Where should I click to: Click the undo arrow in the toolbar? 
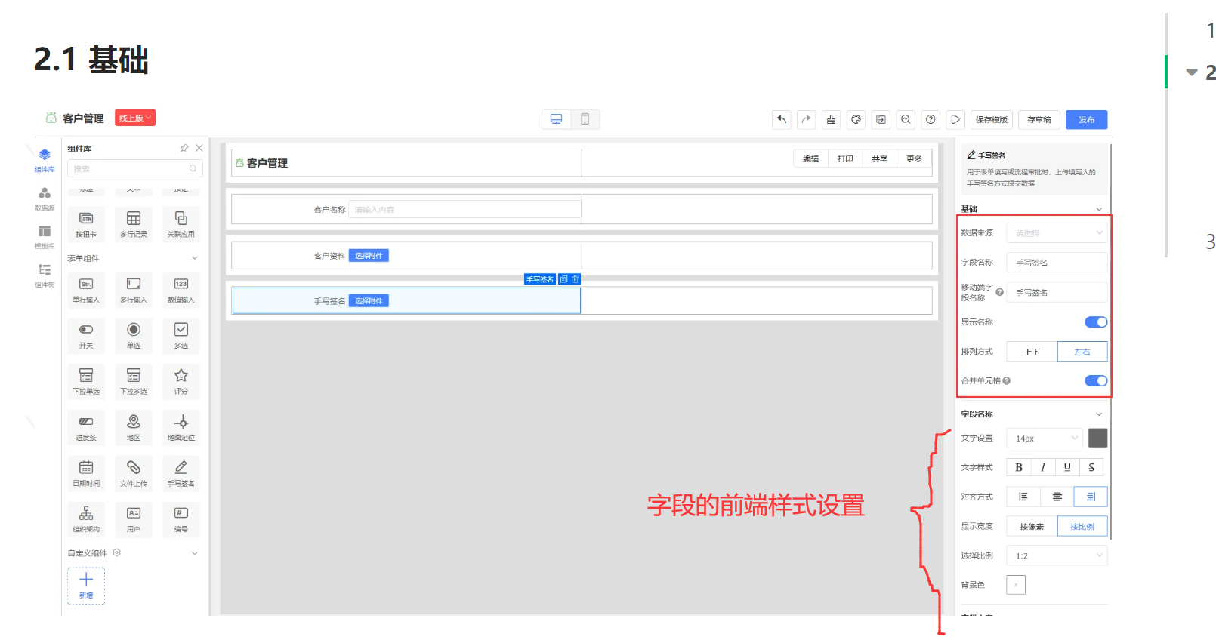click(x=782, y=119)
